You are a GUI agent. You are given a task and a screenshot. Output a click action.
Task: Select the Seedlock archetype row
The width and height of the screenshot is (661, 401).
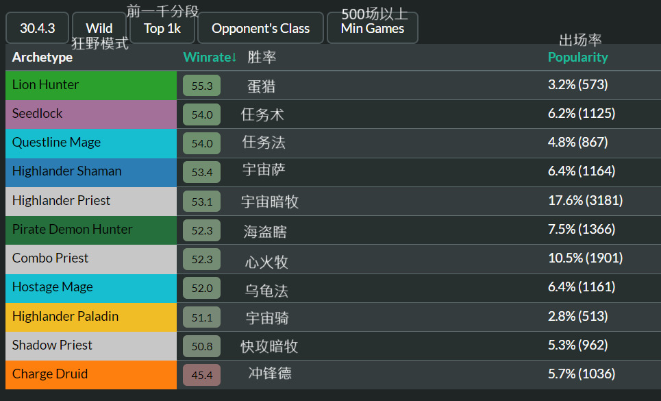pyautogui.click(x=91, y=114)
